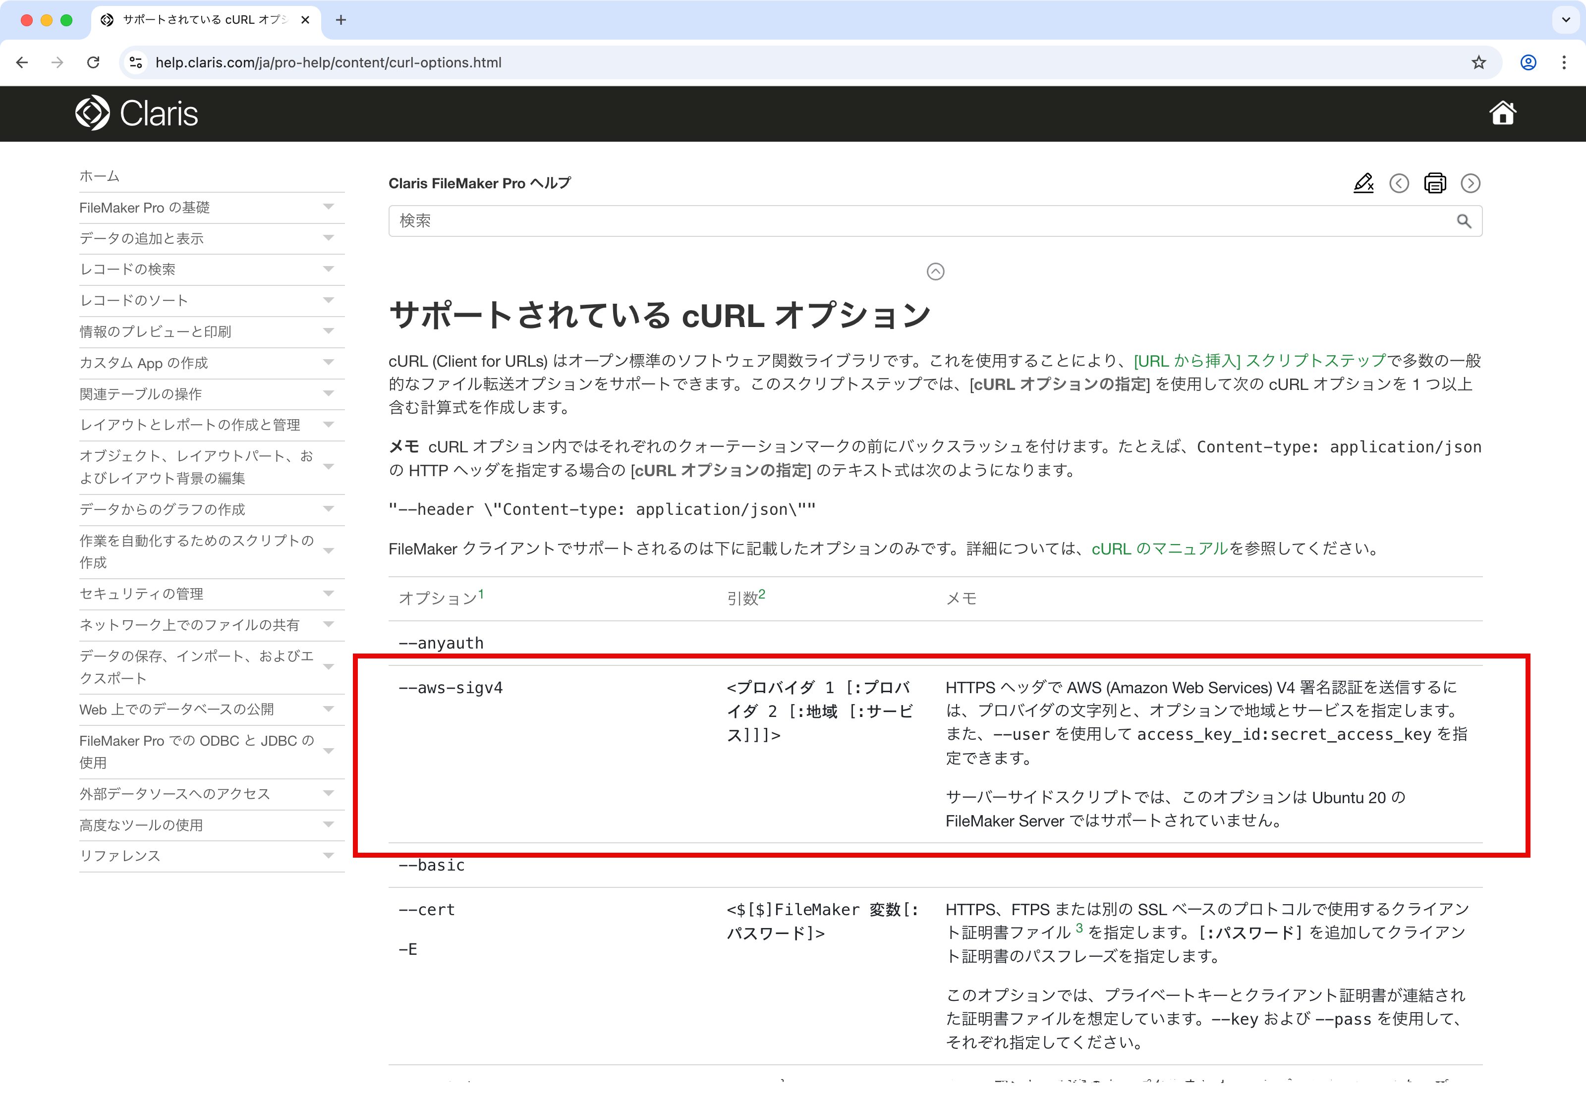
Task: Expand 高度なツールの使用 section
Action: [x=328, y=824]
